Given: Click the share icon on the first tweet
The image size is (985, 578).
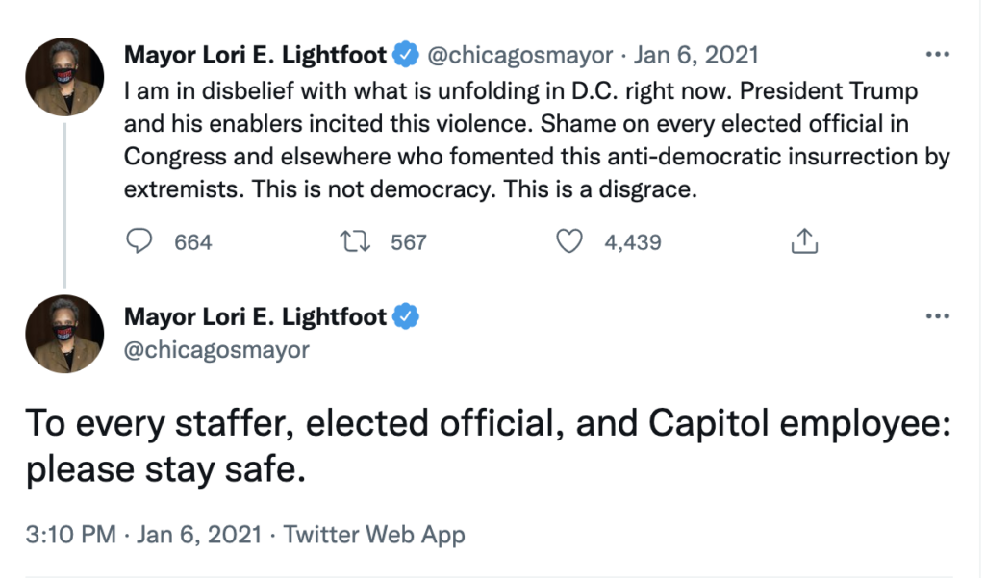Looking at the screenshot, I should (803, 241).
